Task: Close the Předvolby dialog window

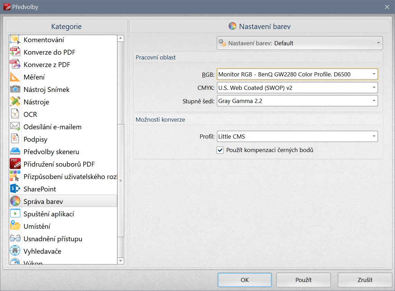Action: (387, 7)
